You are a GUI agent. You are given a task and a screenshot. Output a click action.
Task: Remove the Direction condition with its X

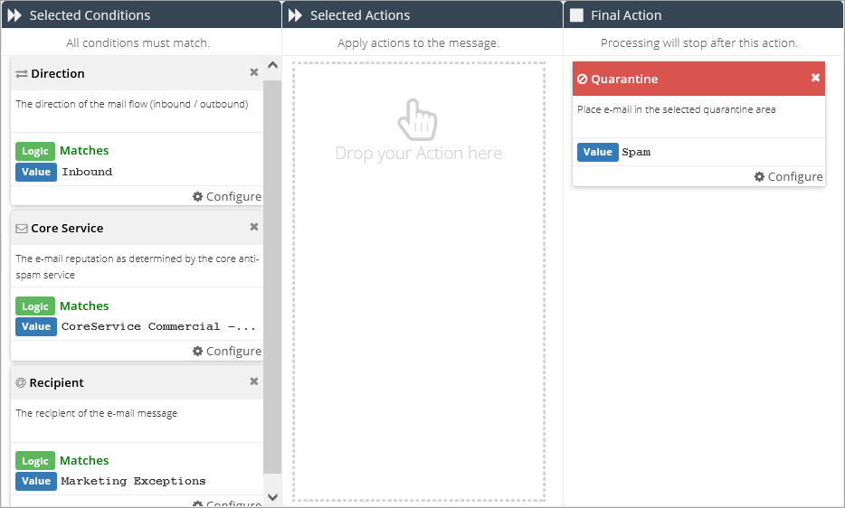pyautogui.click(x=254, y=73)
